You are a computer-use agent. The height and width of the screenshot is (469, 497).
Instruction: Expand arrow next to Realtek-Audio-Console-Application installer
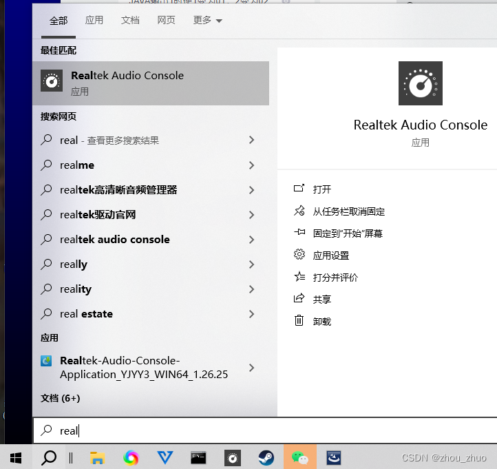point(252,368)
